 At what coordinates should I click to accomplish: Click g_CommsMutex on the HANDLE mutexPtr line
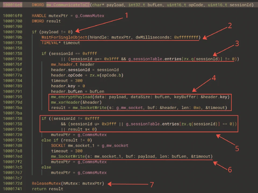(x=90, y=16)
